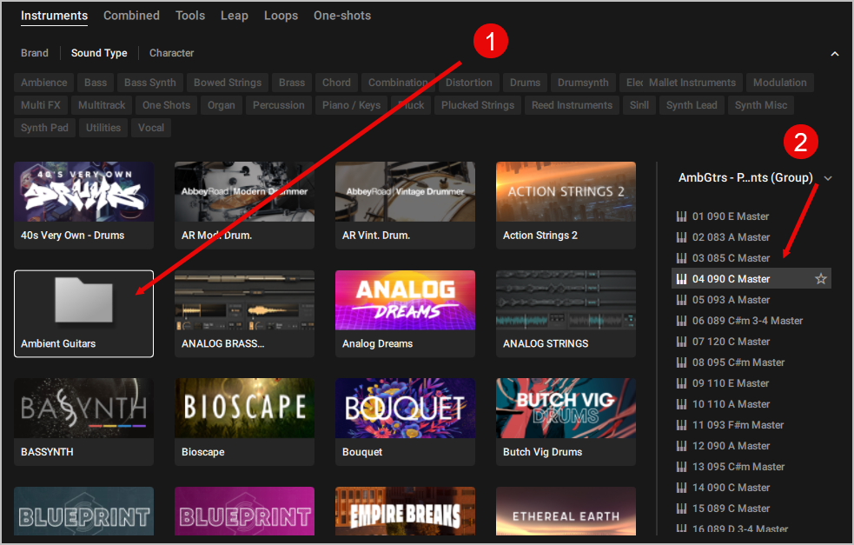Open the Bouquet library tile
The height and width of the screenshot is (545, 854).
tap(405, 422)
